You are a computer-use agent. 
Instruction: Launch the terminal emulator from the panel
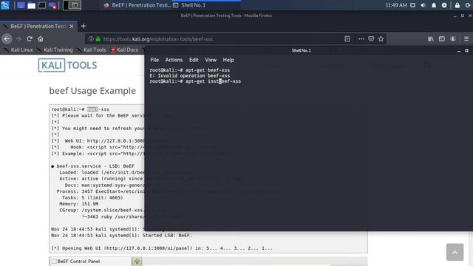(42, 5)
